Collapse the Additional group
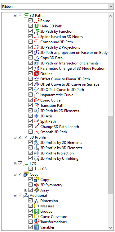 [x=15, y=196]
